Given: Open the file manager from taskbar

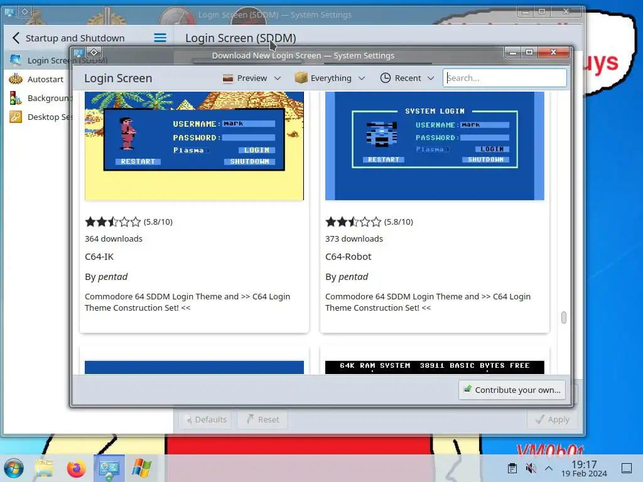Looking at the screenshot, I should [44, 468].
